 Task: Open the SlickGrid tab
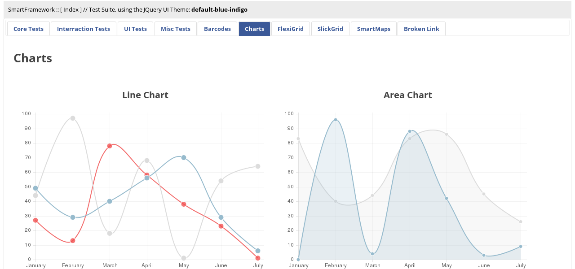[330, 29]
